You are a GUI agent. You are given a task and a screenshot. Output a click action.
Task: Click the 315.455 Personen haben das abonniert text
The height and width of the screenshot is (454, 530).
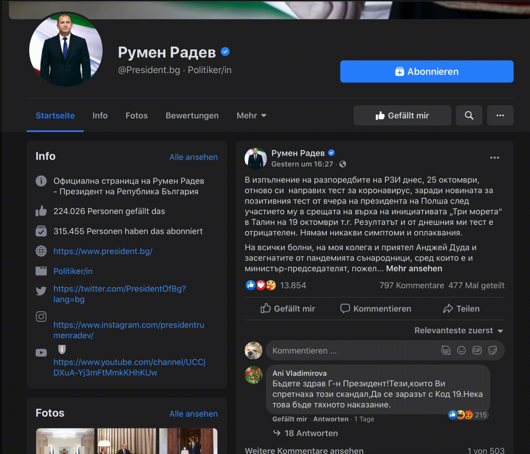pyautogui.click(x=128, y=231)
